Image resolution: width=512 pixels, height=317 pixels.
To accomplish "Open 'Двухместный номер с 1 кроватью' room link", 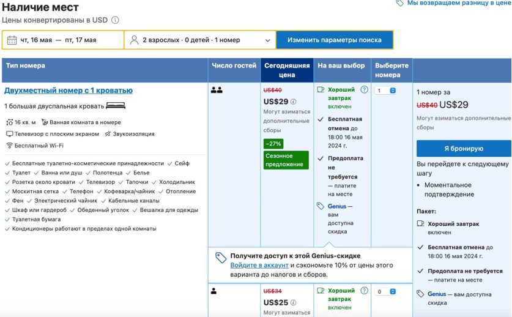I will click(68, 91).
